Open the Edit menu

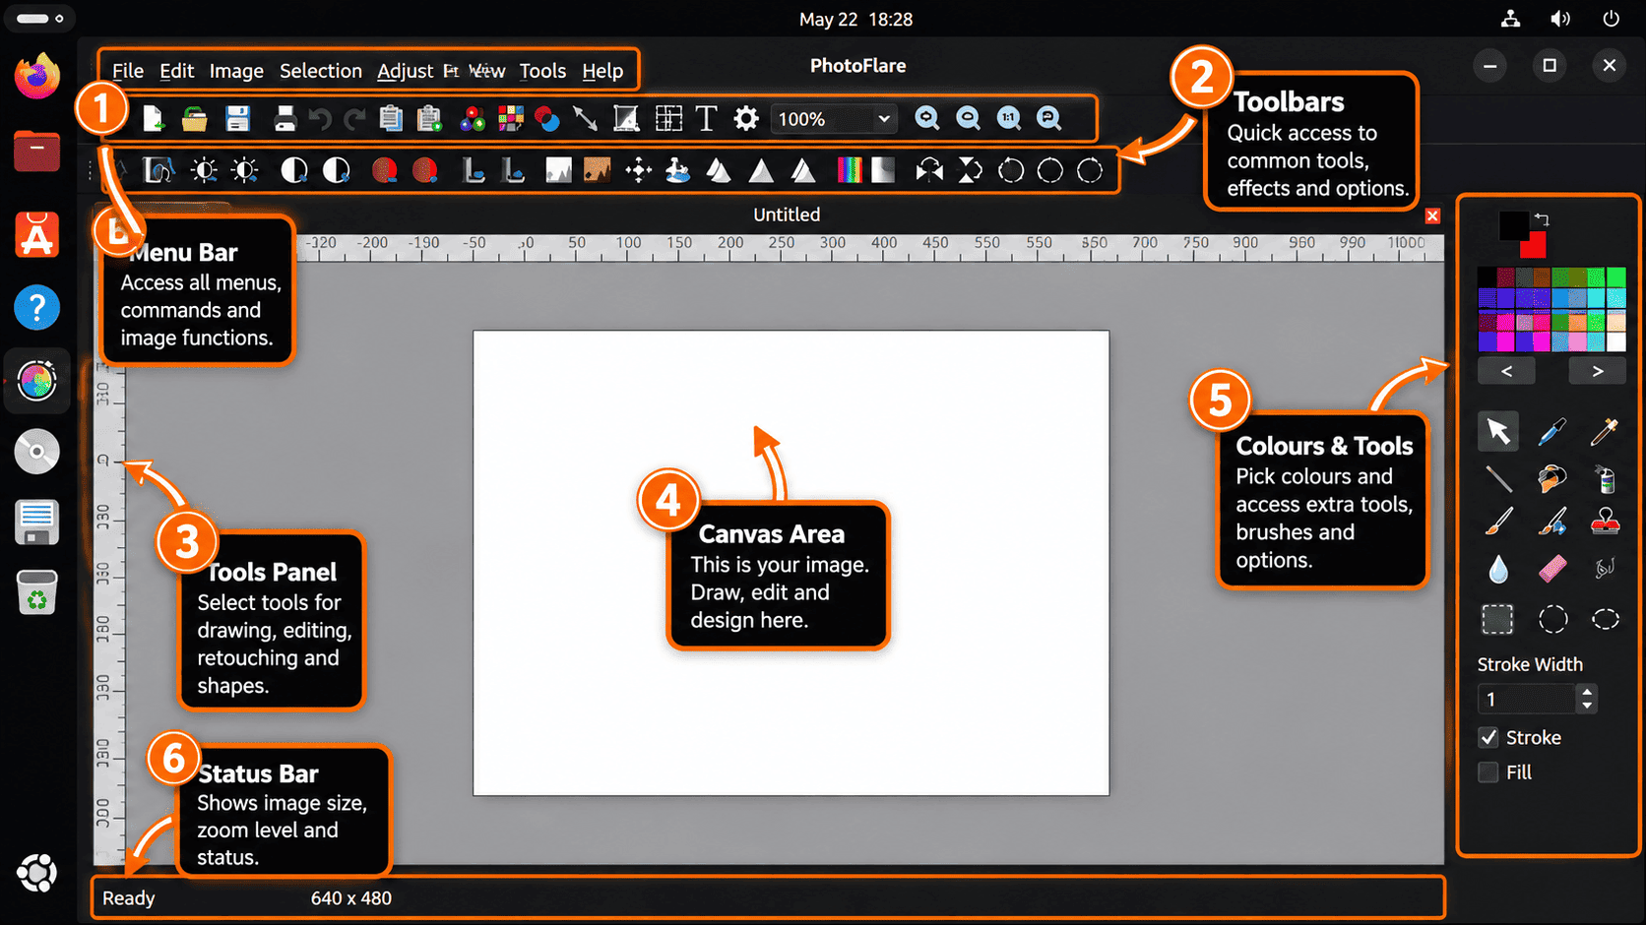point(177,71)
